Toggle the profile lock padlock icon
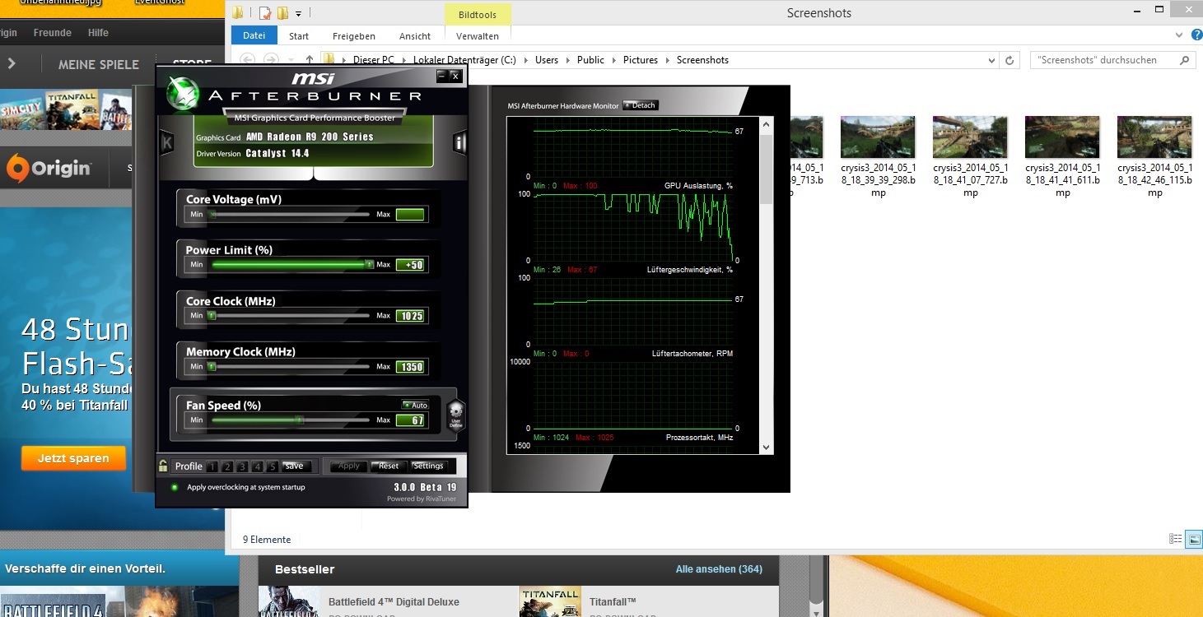 coord(164,466)
